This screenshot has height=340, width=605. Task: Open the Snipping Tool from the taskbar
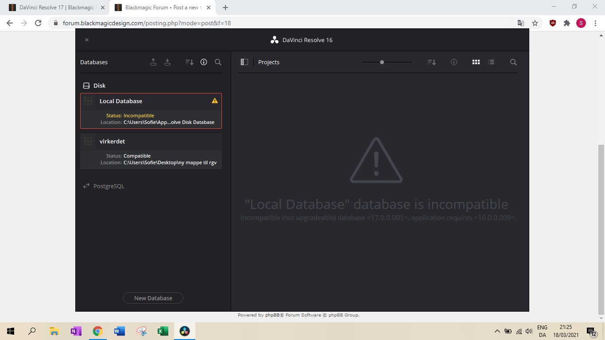[x=141, y=331]
